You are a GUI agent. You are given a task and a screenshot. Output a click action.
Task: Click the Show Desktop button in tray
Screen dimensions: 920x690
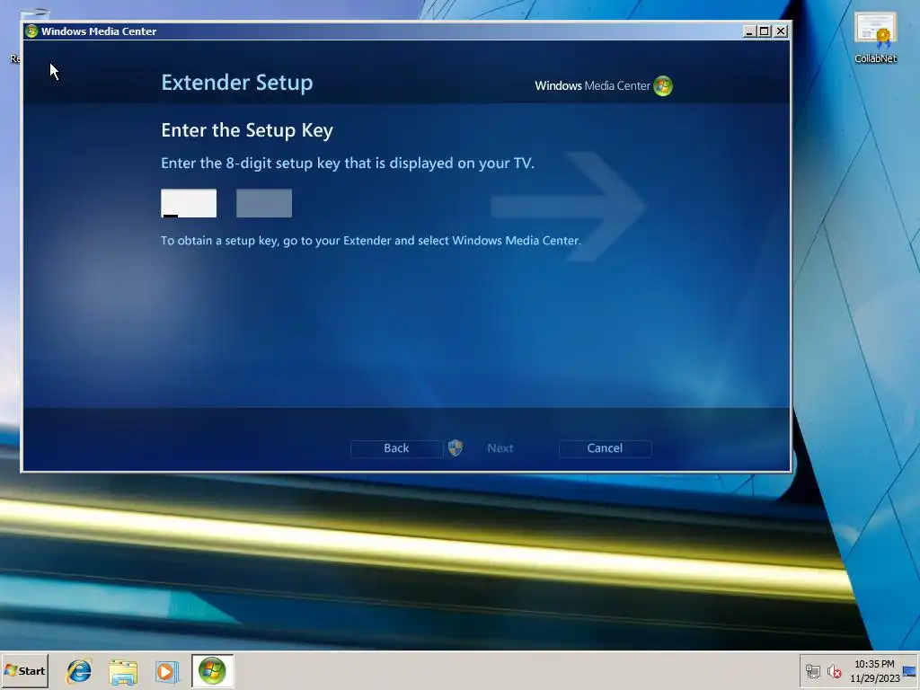[x=910, y=671]
